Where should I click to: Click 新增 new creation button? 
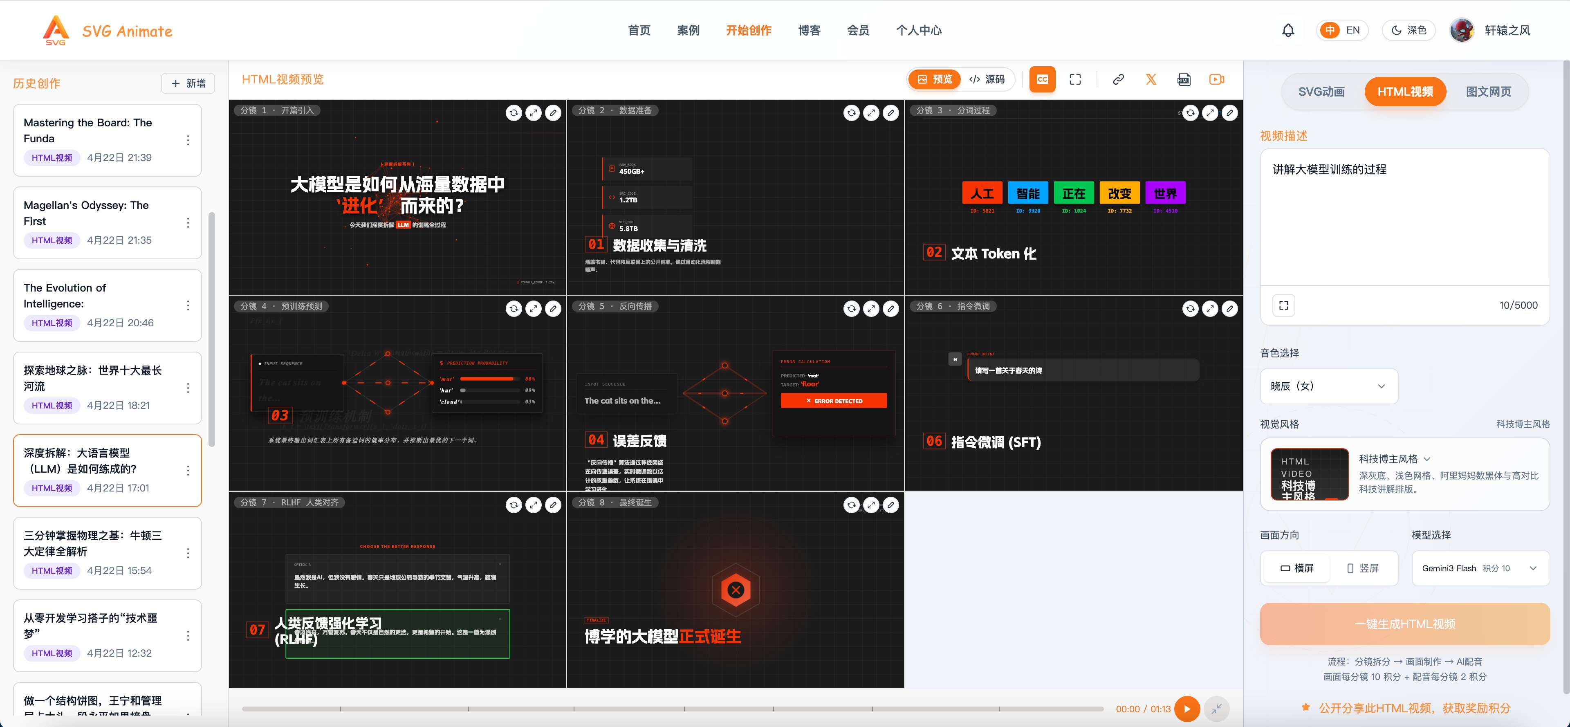[188, 83]
